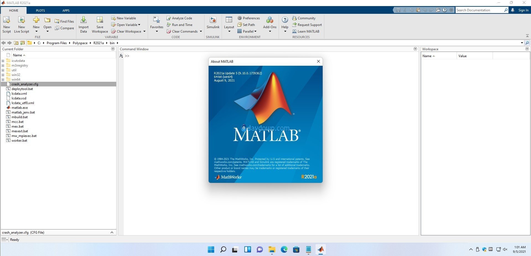Click the notification bell icon
The image size is (531, 256).
click(513, 10)
